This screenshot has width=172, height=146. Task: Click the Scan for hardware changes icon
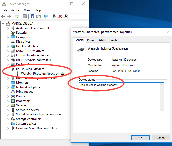[x=46, y=17]
